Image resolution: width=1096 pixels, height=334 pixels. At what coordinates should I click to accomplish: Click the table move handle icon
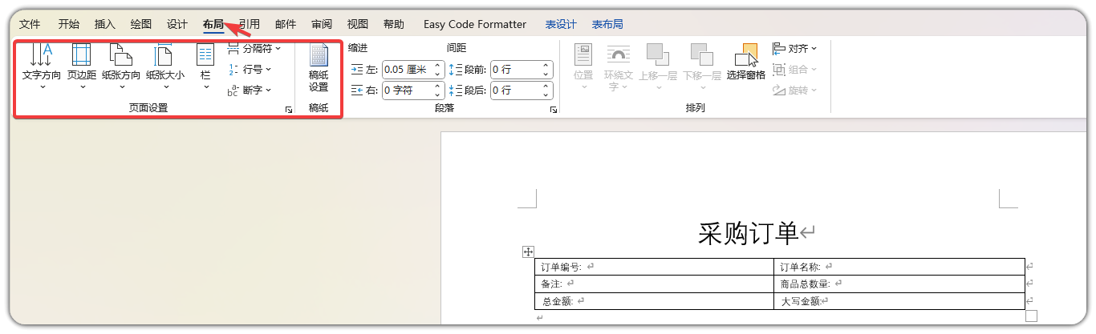point(528,252)
